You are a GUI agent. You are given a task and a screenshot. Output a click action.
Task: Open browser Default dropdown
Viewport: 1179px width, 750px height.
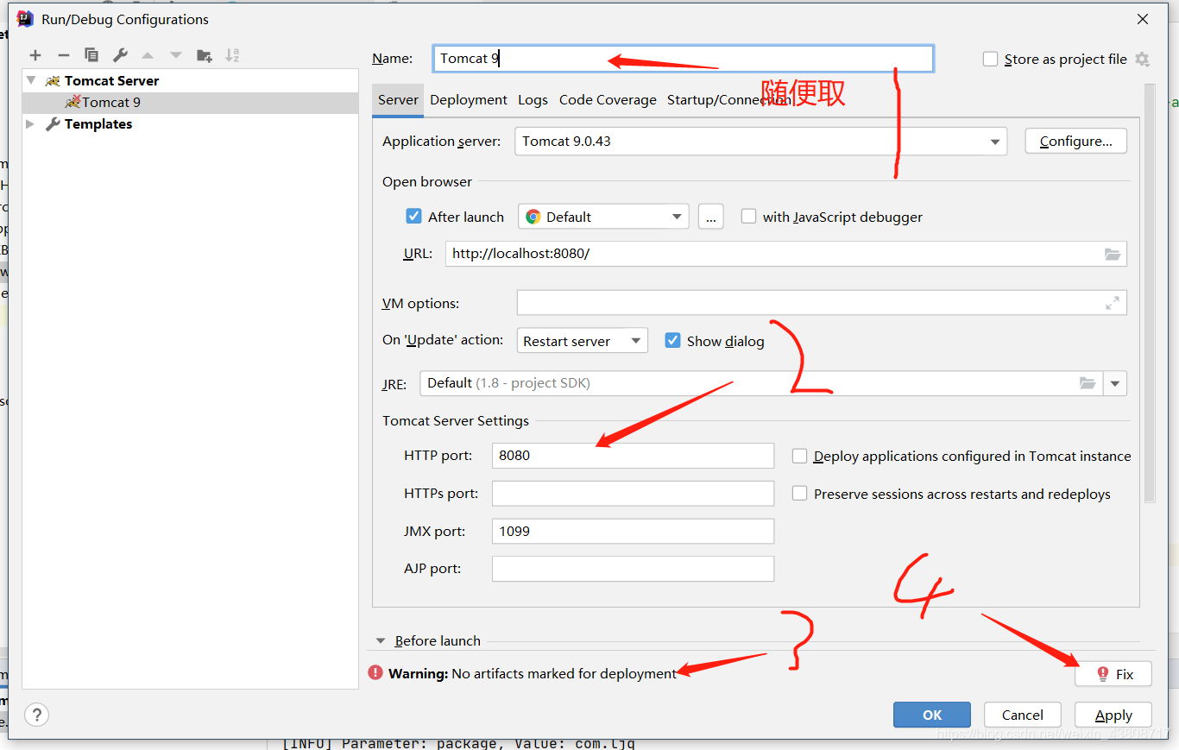coord(603,217)
